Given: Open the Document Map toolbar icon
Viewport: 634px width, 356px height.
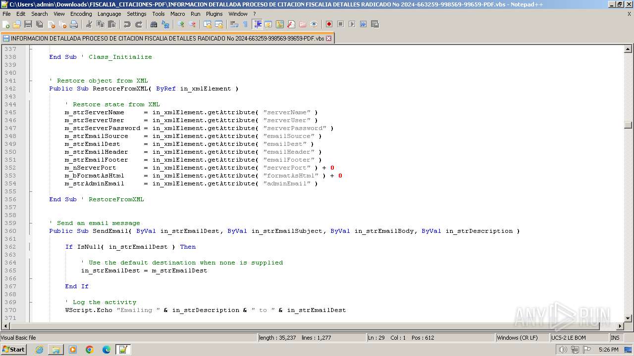Looking at the screenshot, I should click(x=280, y=24).
